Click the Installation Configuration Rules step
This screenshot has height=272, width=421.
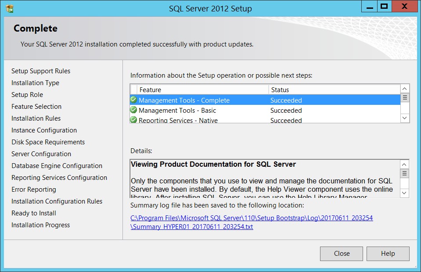(57, 201)
